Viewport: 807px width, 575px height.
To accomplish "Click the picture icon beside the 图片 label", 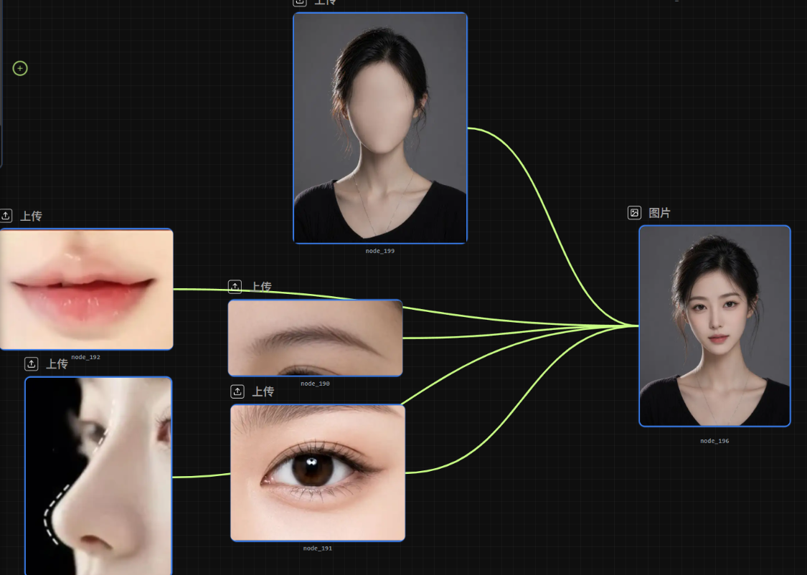I will pos(635,212).
